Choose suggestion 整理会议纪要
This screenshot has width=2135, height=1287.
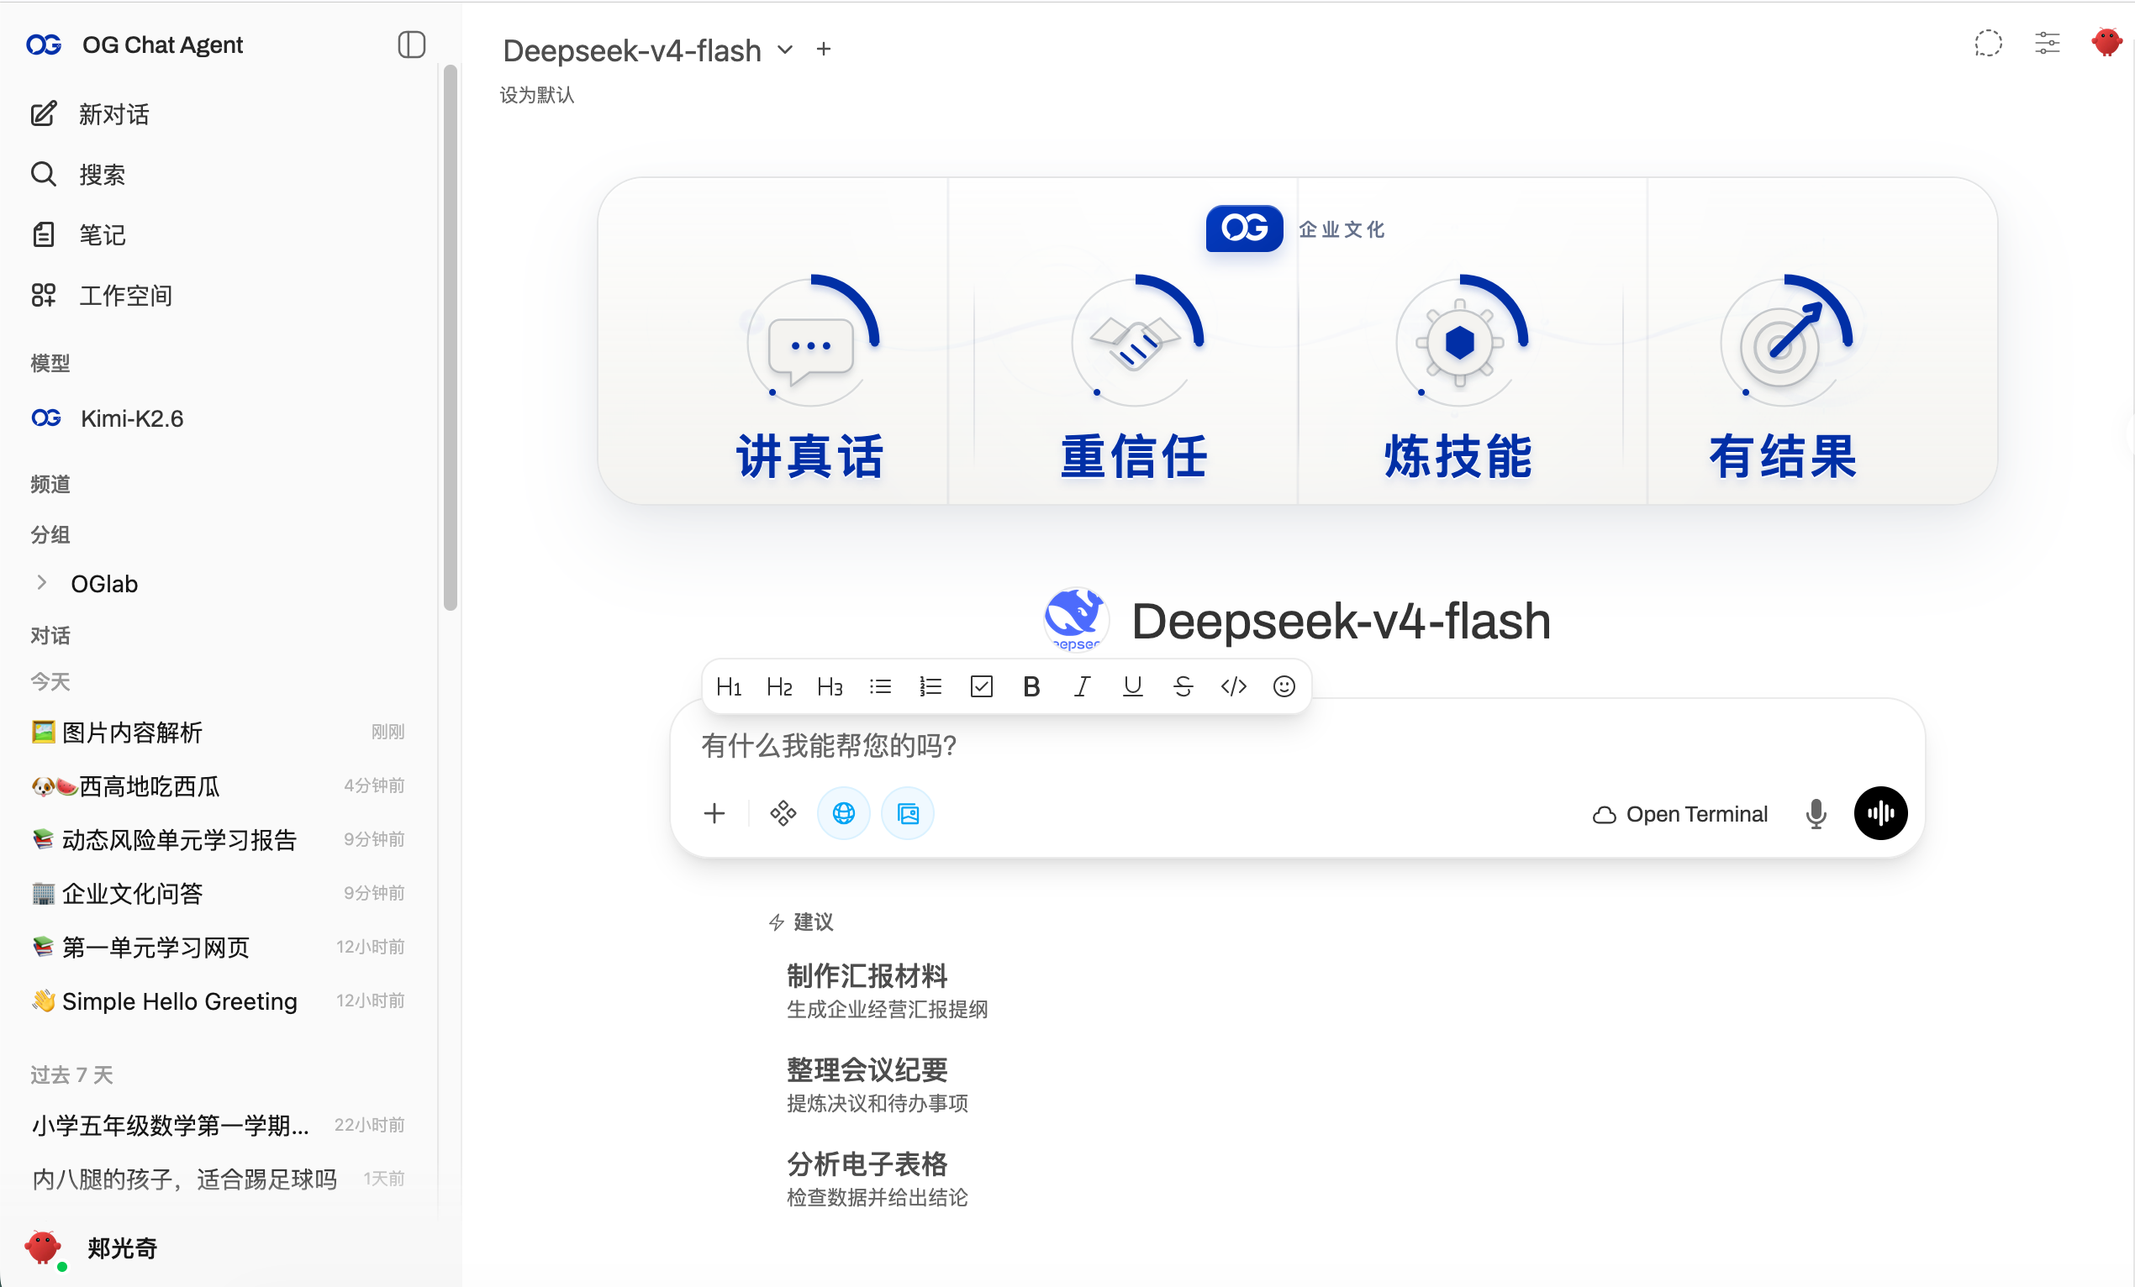(x=877, y=1085)
